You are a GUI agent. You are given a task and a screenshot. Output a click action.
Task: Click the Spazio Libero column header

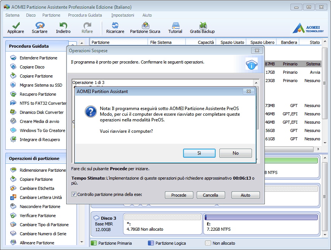point(261,42)
